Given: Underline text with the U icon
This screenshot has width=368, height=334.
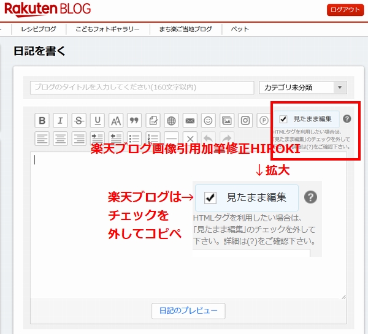Looking at the screenshot, I should coord(98,121).
